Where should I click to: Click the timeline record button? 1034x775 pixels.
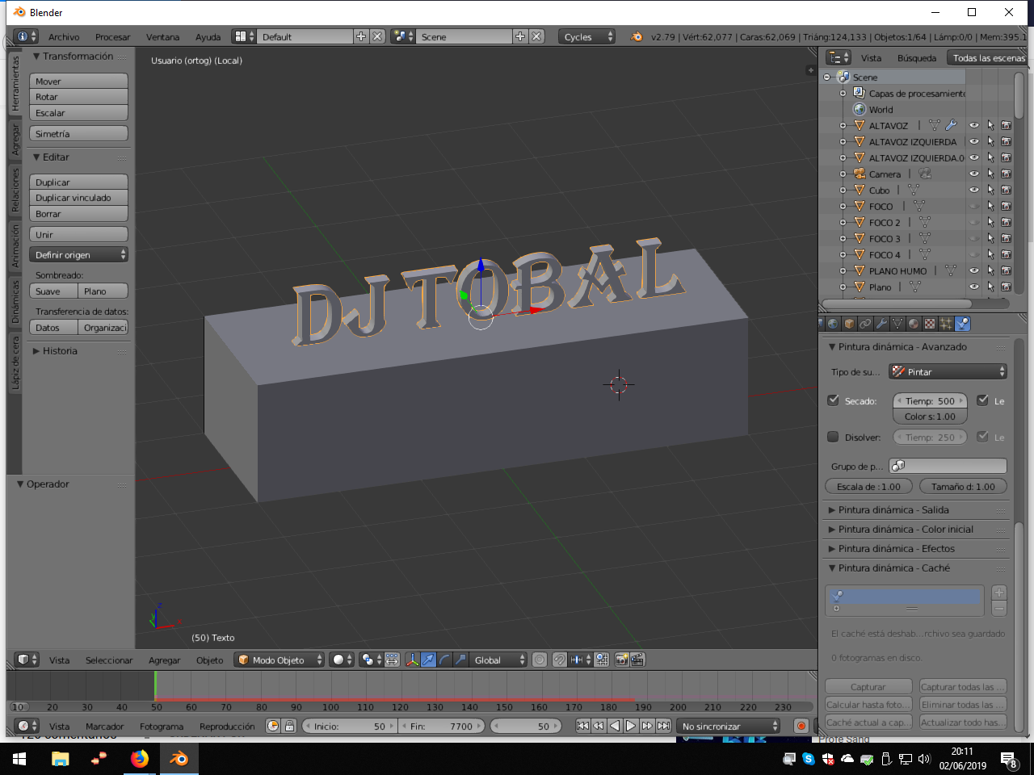click(x=801, y=726)
